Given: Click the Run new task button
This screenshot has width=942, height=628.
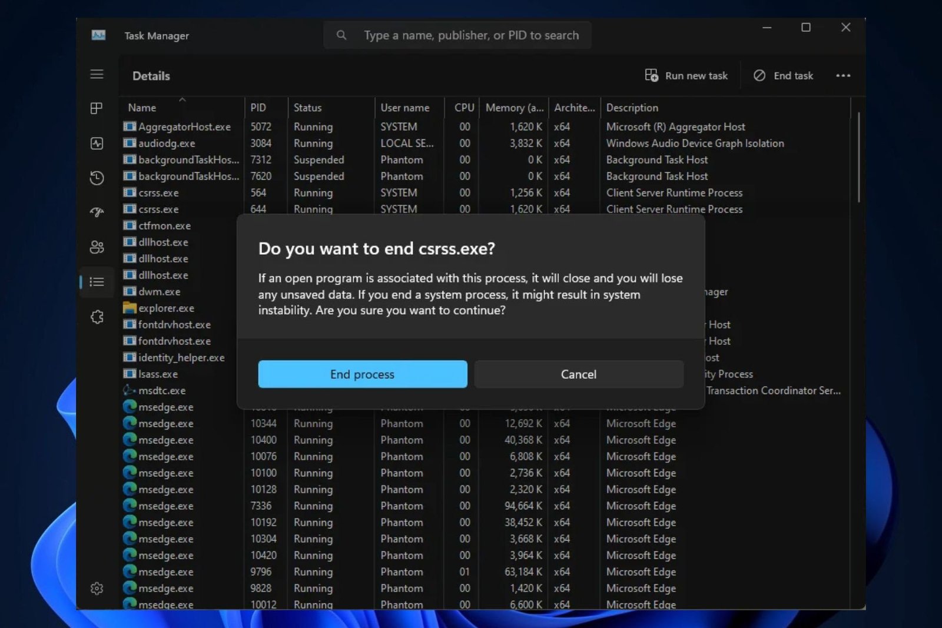Looking at the screenshot, I should coord(686,75).
